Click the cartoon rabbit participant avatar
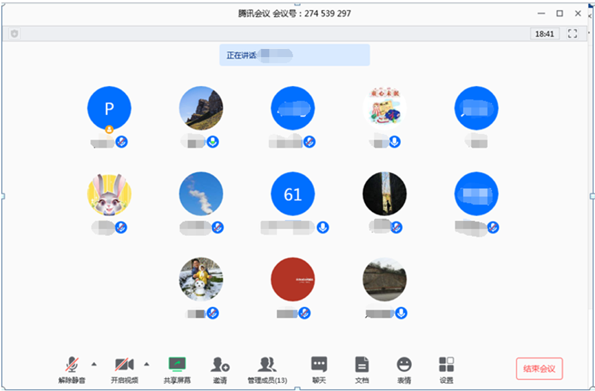 point(109,194)
